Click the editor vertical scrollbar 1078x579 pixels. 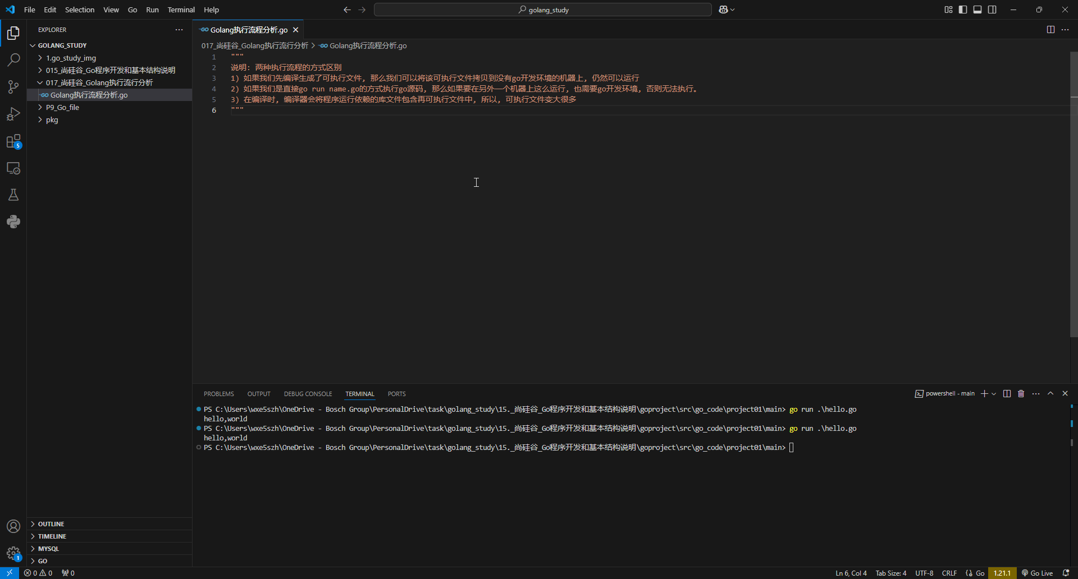[1074, 194]
